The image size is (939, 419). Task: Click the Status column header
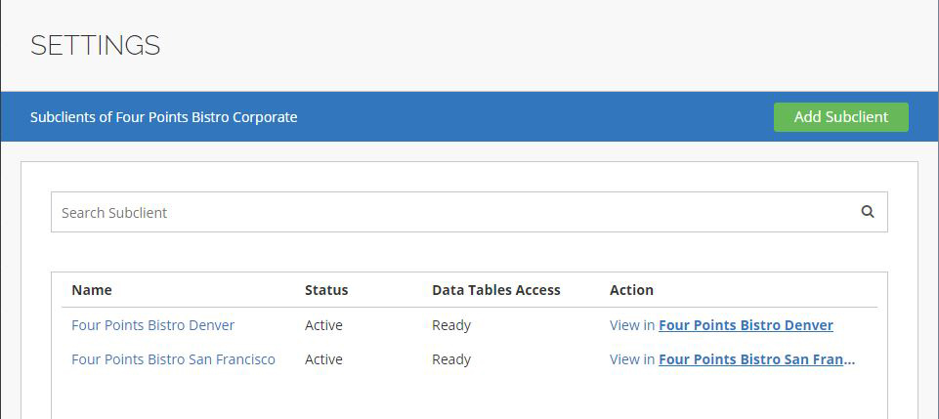(326, 290)
